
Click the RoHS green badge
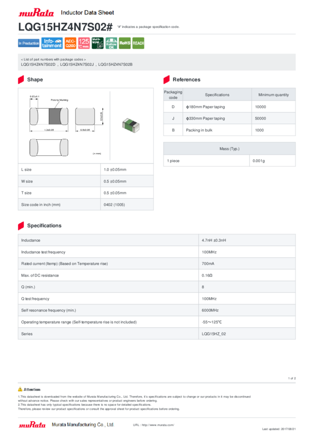click(x=125, y=43)
